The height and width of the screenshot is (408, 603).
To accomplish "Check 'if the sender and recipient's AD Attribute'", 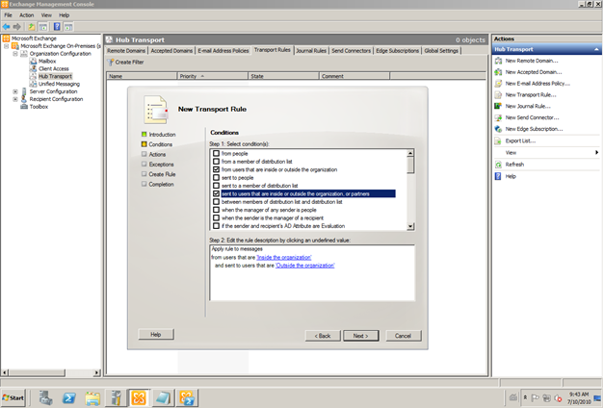I will coord(216,226).
